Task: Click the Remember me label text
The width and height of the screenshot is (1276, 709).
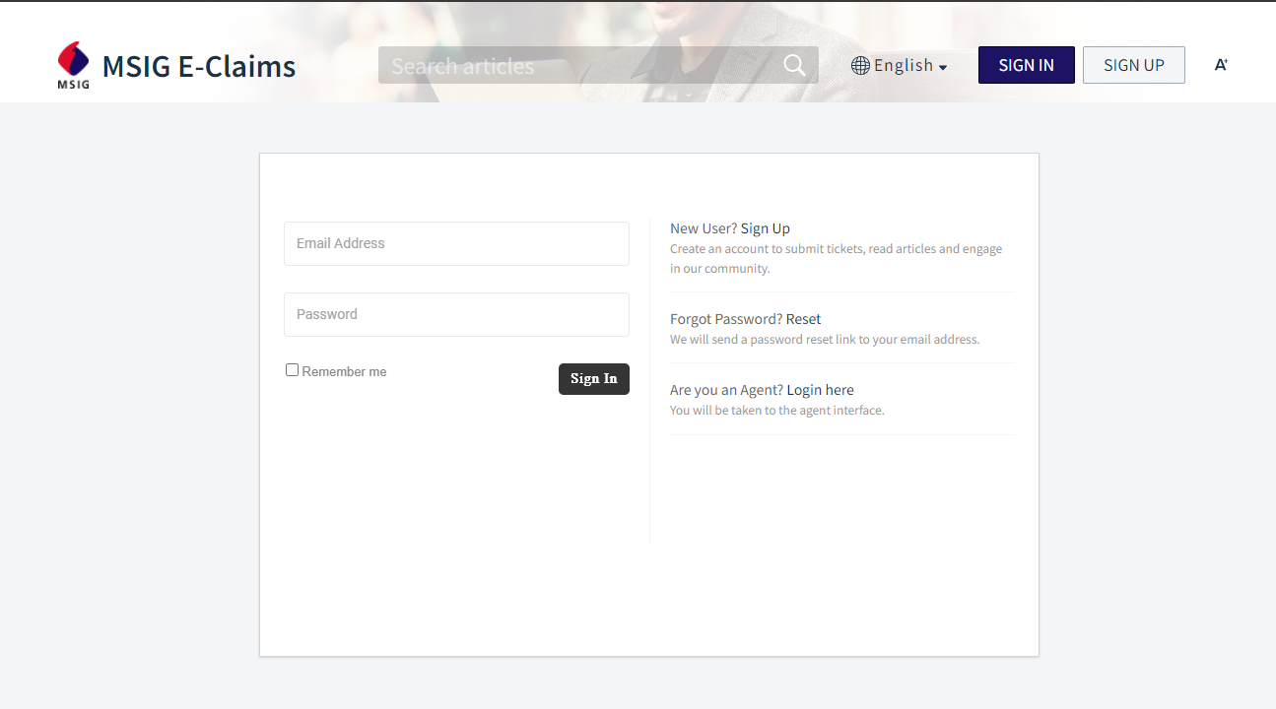Action: click(344, 371)
